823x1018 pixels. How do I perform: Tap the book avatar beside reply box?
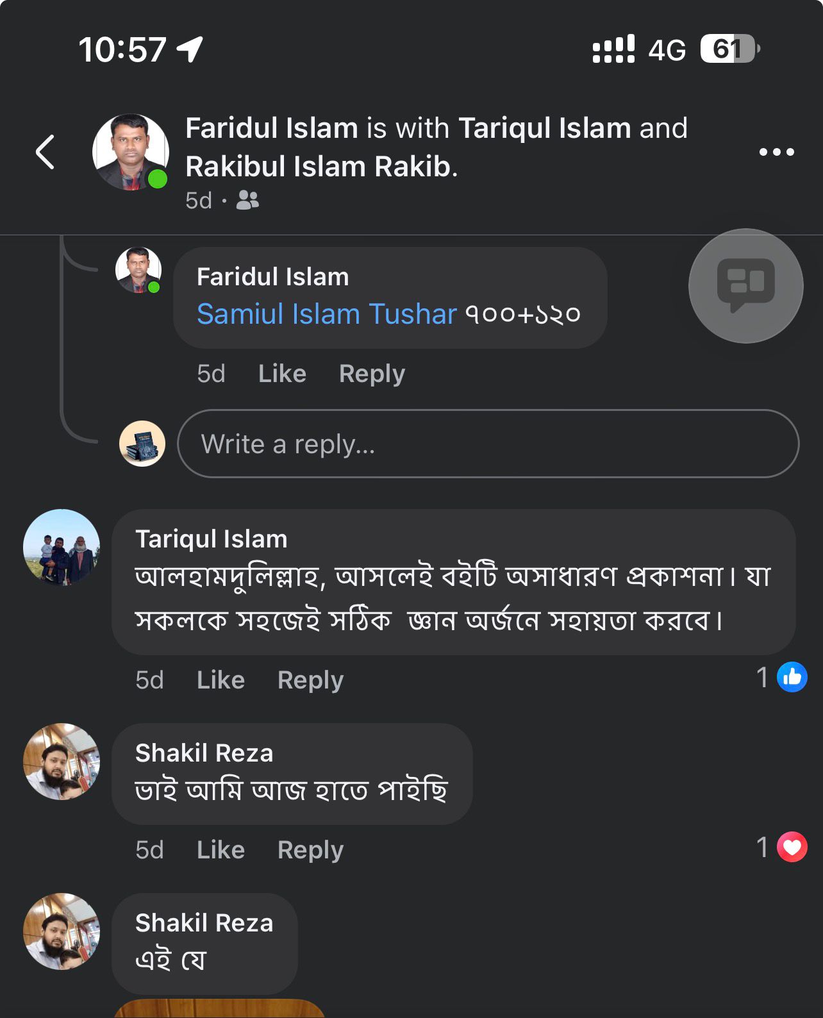tap(142, 444)
